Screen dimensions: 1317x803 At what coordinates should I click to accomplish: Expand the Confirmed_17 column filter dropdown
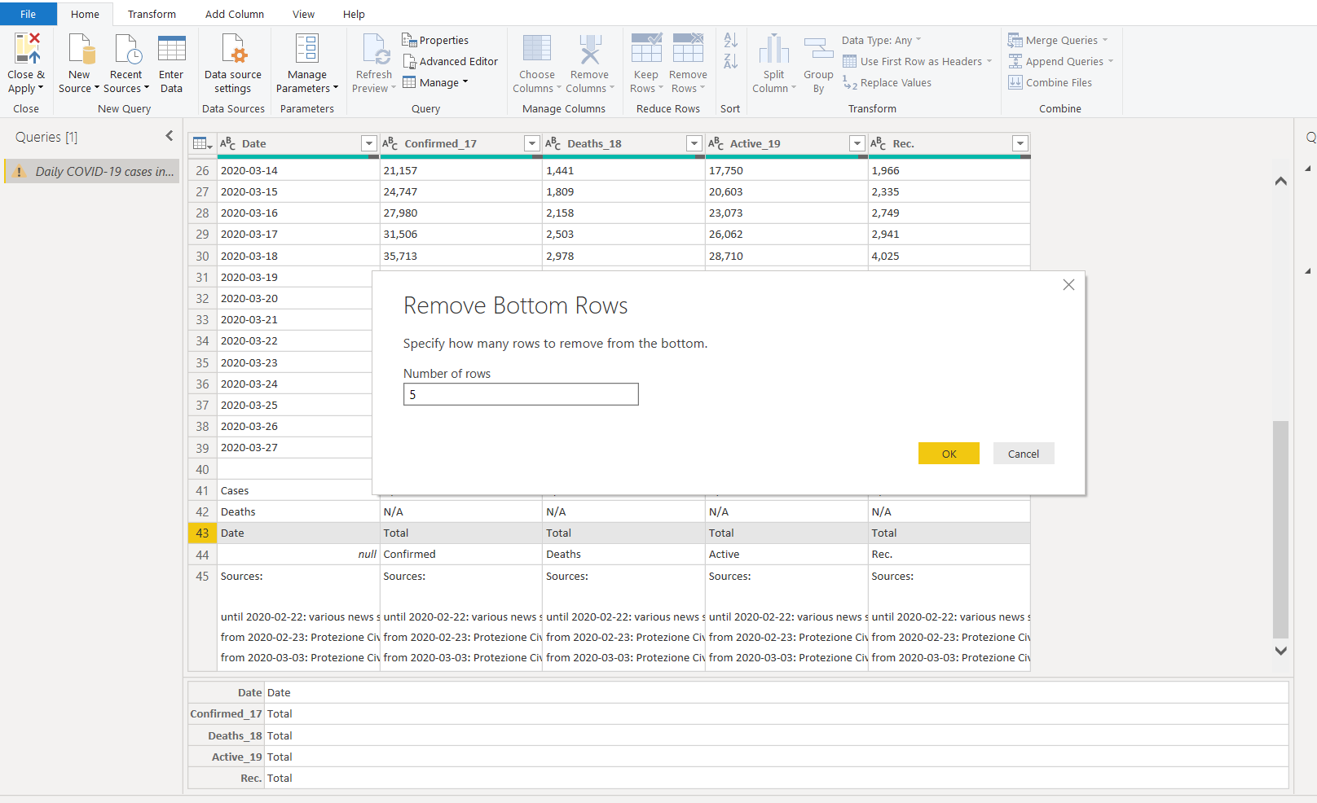click(x=531, y=143)
